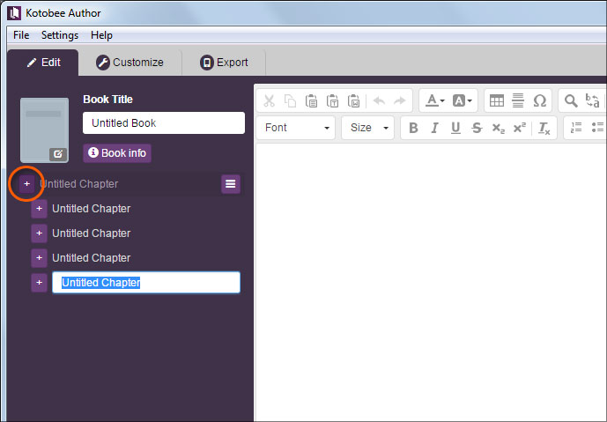Click the chapter name edit field with selected text
This screenshot has height=422, width=607.
click(x=146, y=283)
